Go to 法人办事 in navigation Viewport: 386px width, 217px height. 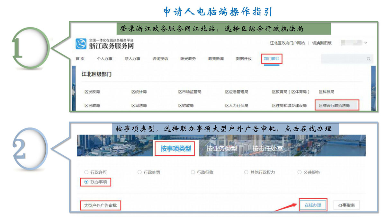click(x=132, y=59)
